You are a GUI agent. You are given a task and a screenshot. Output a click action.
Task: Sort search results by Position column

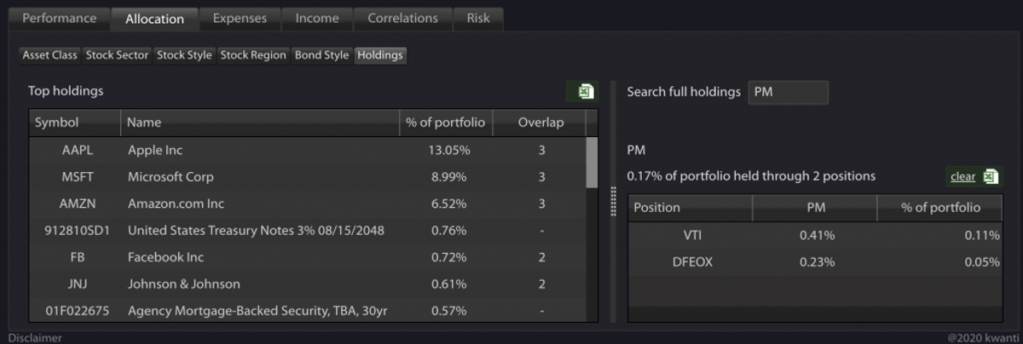click(690, 208)
